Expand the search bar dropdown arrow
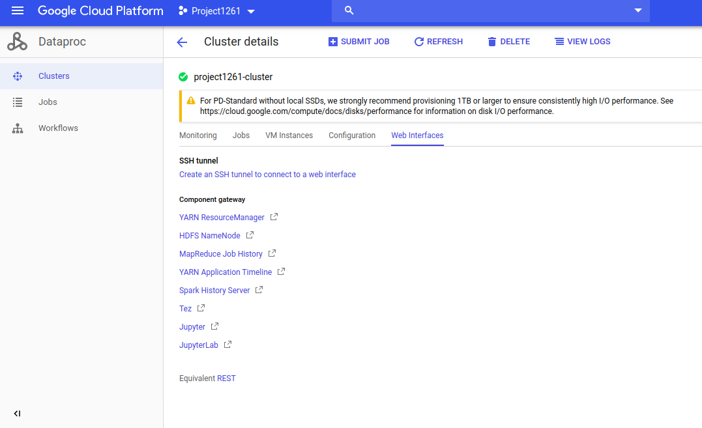 [x=638, y=10]
